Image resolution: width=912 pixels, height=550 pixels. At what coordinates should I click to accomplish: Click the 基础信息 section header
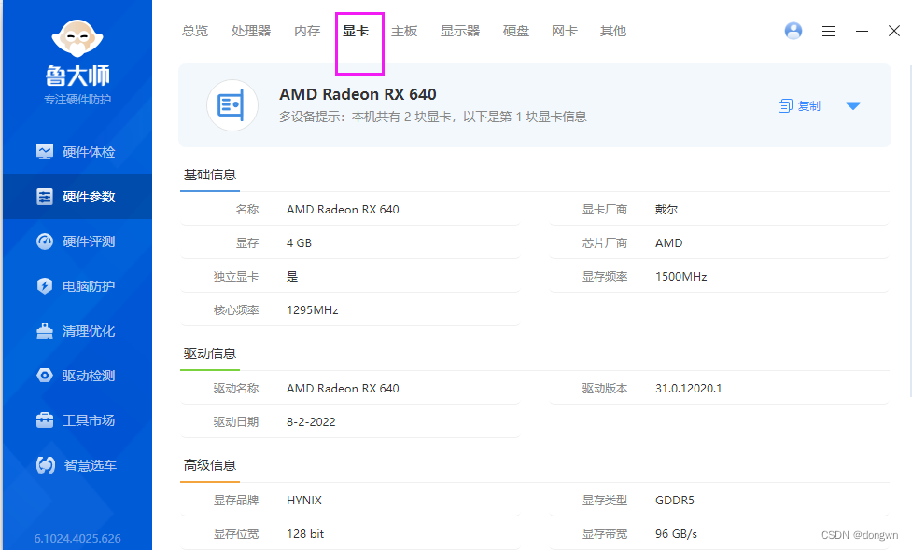click(x=210, y=174)
